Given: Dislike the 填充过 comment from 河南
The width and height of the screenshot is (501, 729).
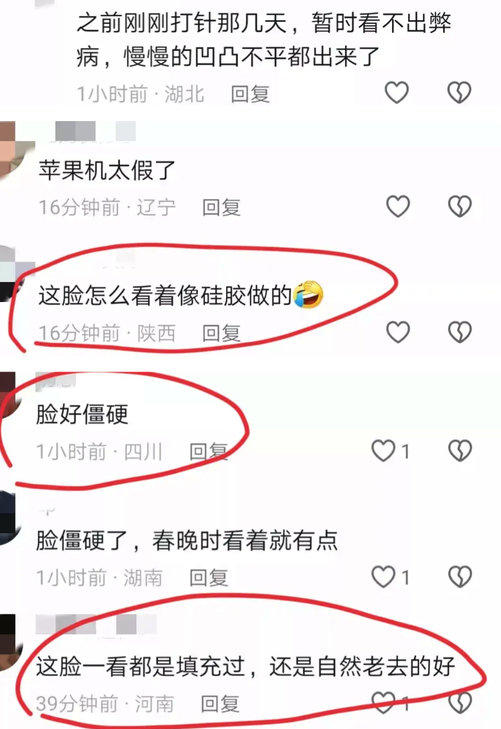Looking at the screenshot, I should 460,702.
